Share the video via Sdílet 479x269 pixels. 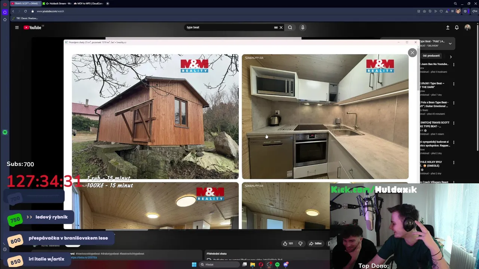315,244
